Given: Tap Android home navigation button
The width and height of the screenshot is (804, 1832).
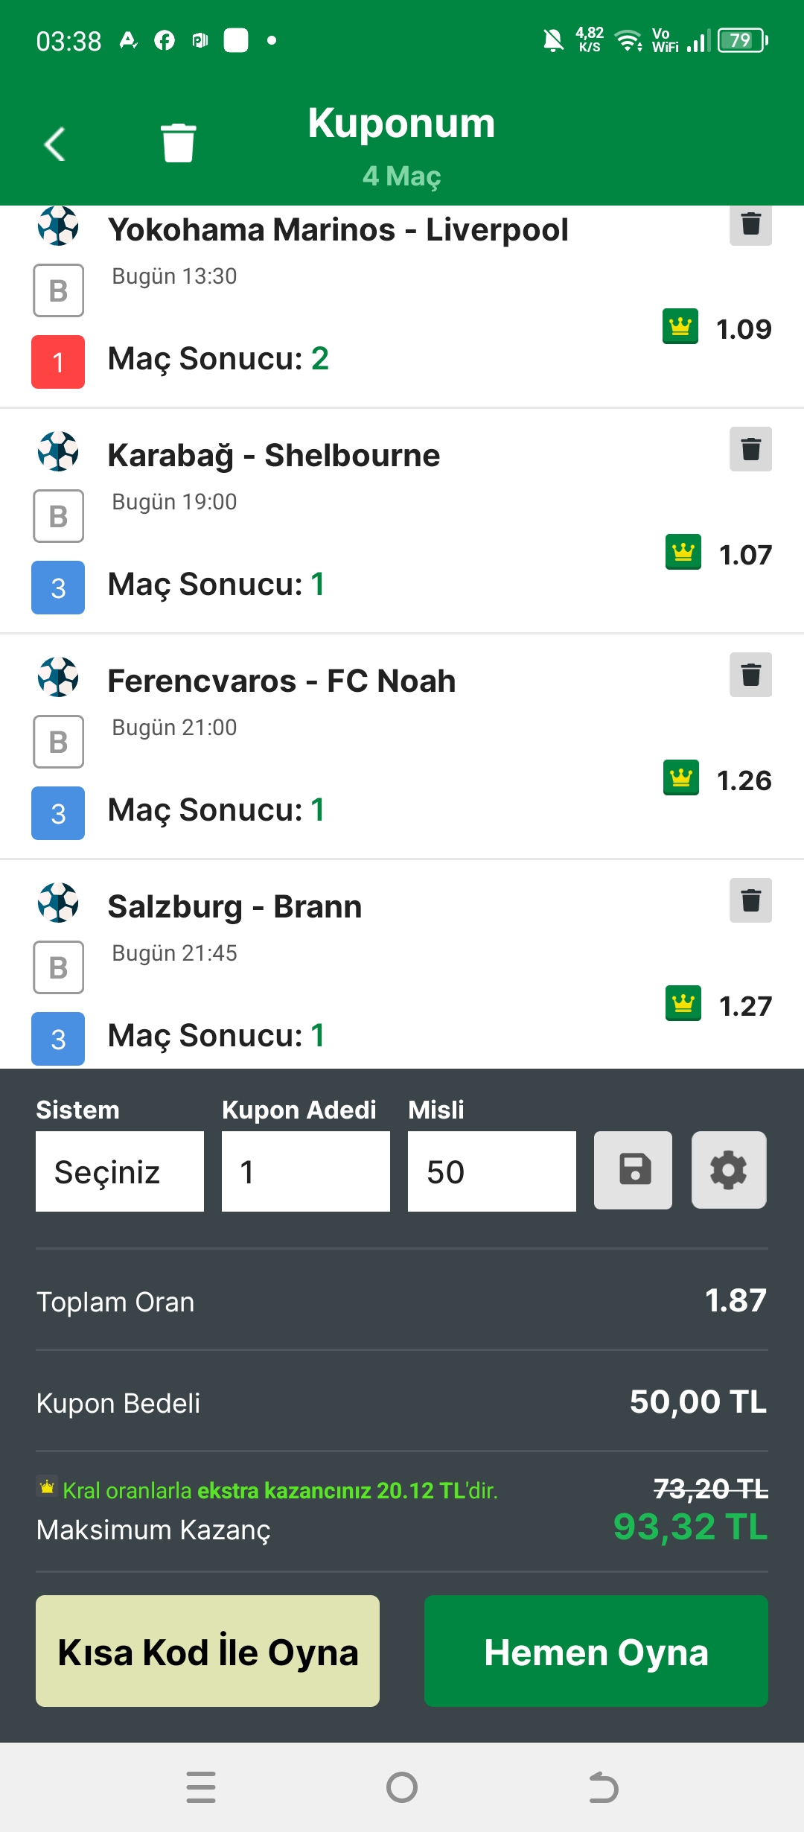Looking at the screenshot, I should (x=402, y=1787).
